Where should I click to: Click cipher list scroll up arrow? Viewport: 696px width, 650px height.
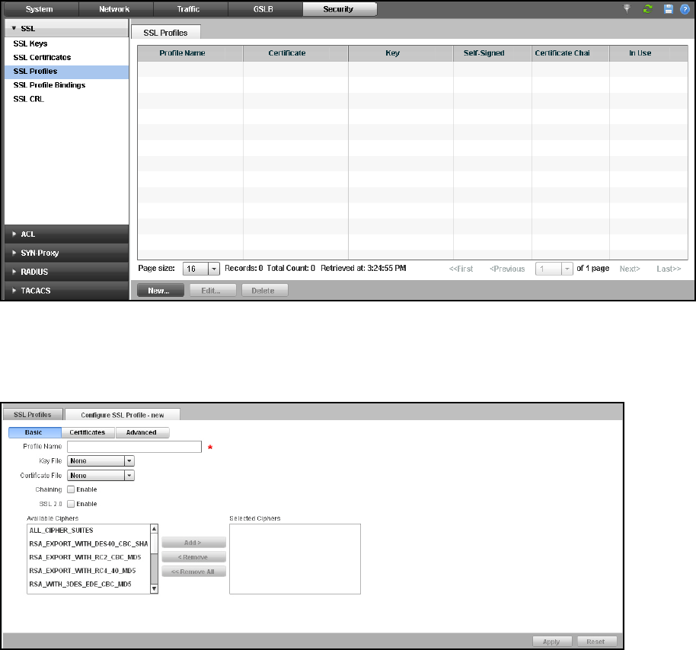pos(154,529)
